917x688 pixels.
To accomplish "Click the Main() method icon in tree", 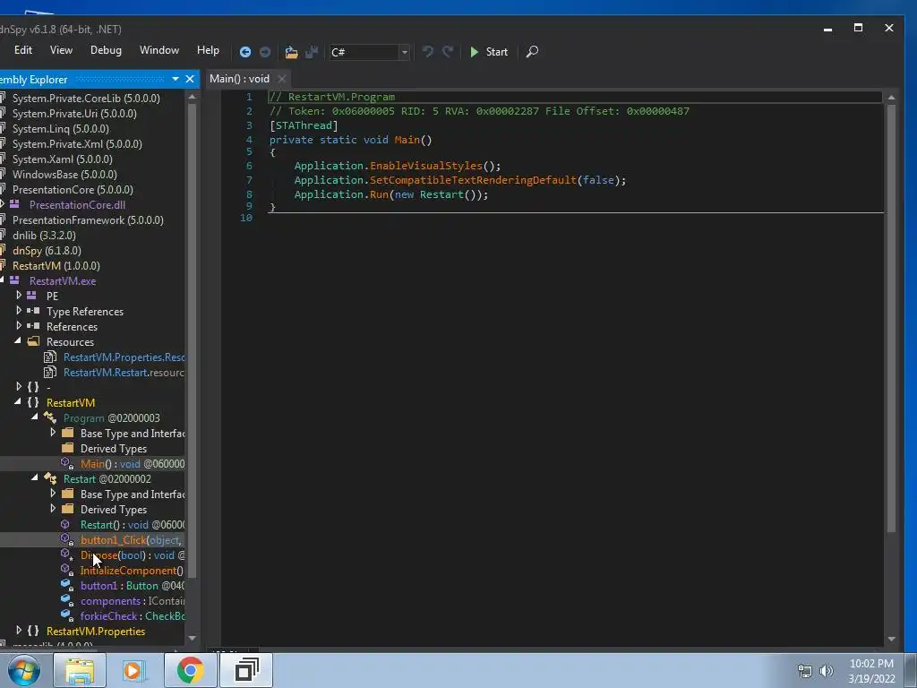I will click(67, 463).
